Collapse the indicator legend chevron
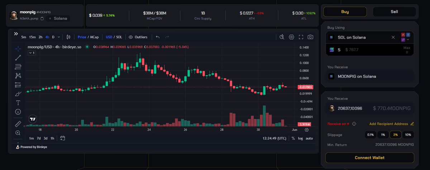 pyautogui.click(x=32, y=53)
